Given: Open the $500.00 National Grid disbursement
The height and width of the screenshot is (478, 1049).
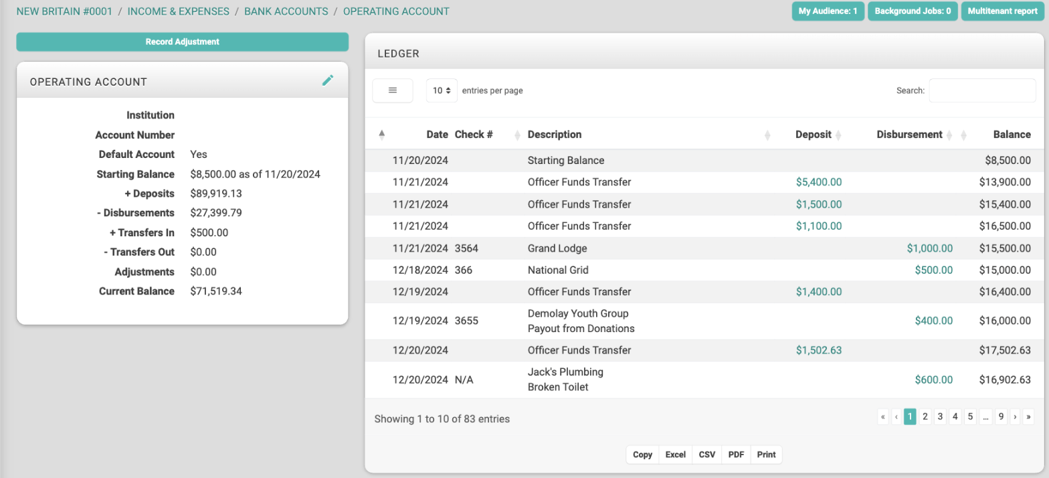Looking at the screenshot, I should pyautogui.click(x=934, y=270).
